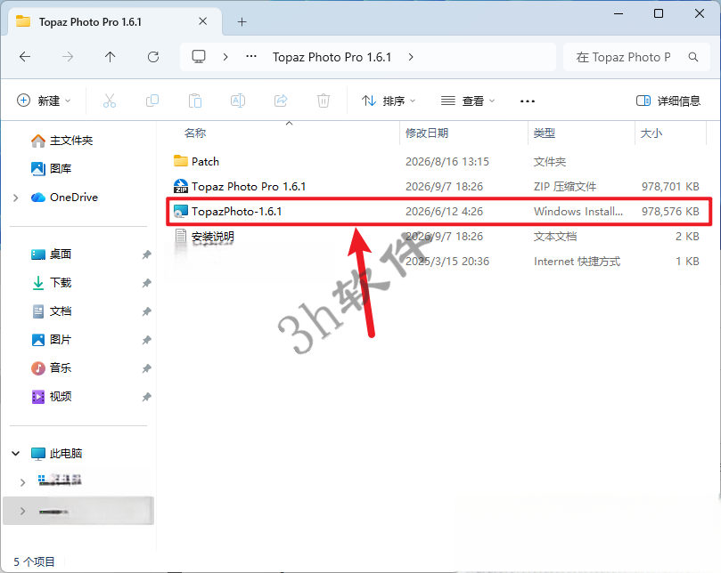This screenshot has height=573, width=721.
Task: Sort by the 类型 column header
Action: (x=545, y=133)
